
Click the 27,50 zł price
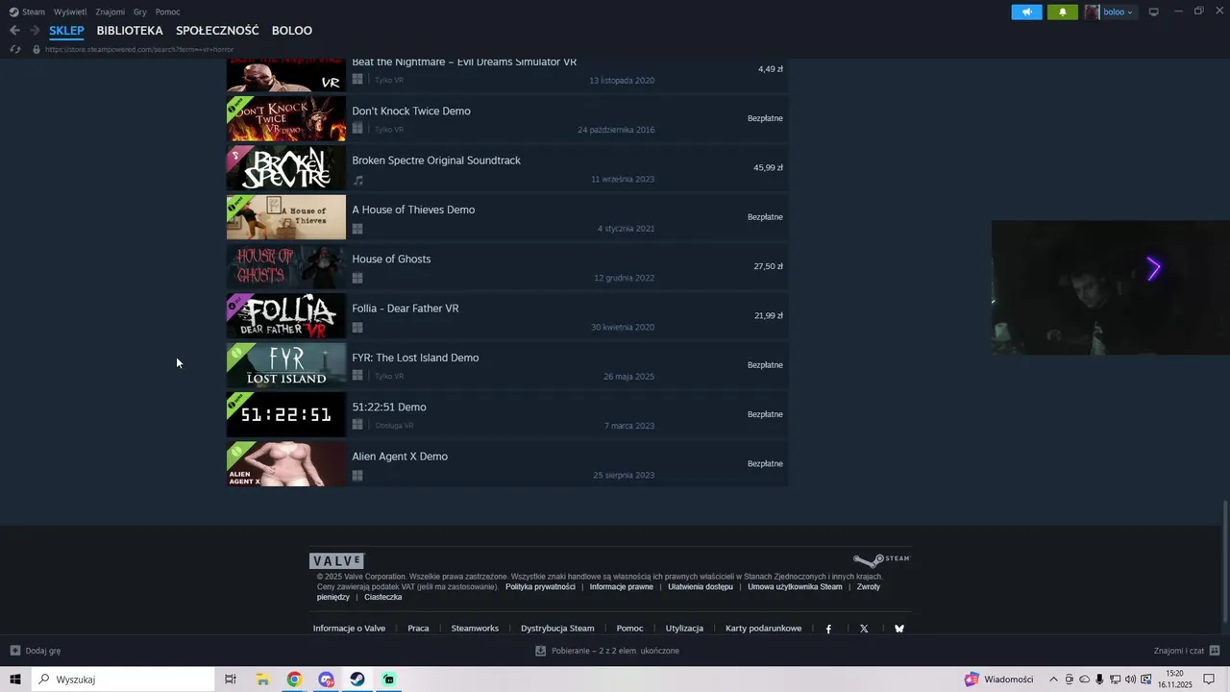click(768, 266)
